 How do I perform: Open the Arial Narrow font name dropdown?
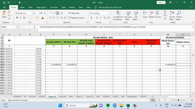tap(32, 13)
